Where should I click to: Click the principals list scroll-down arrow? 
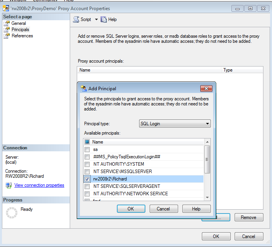coord(207,198)
